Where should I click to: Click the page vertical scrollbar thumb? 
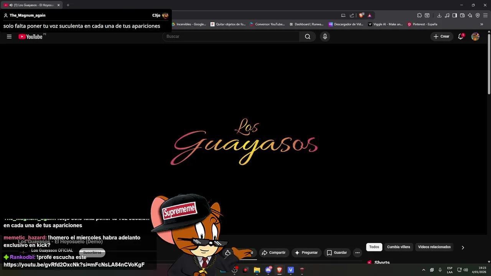(489, 63)
